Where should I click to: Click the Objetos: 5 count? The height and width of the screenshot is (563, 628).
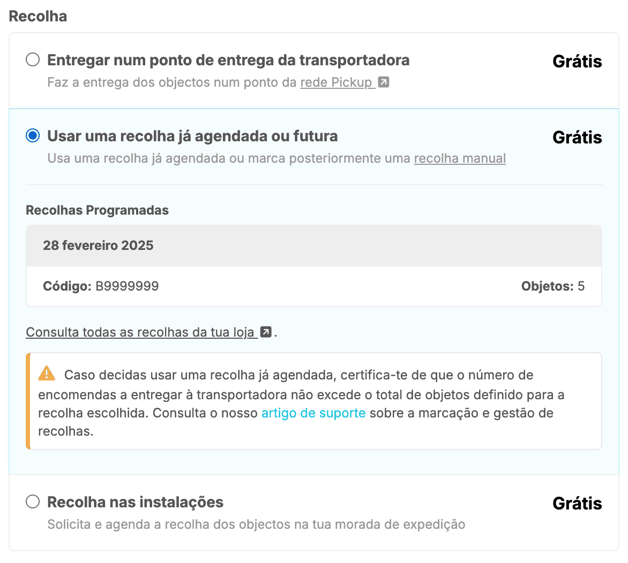[552, 286]
